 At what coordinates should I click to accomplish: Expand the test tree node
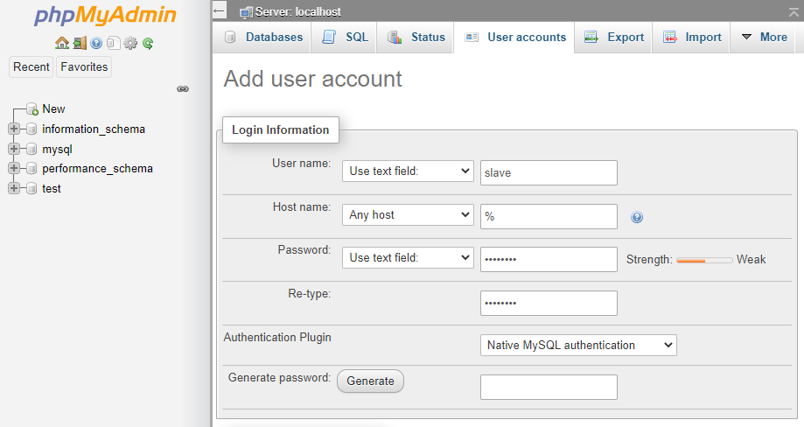pyautogui.click(x=14, y=188)
